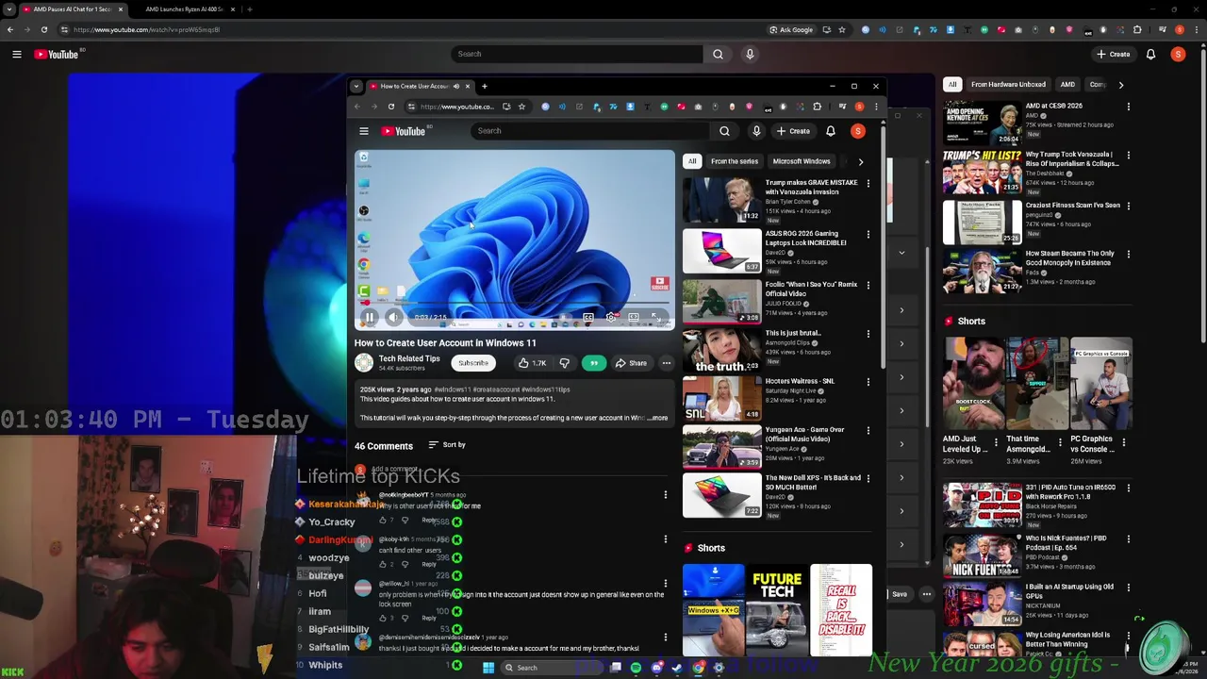Open options for 'Craziest Fitness Scam' video
The image size is (1207, 679).
coord(1128,207)
